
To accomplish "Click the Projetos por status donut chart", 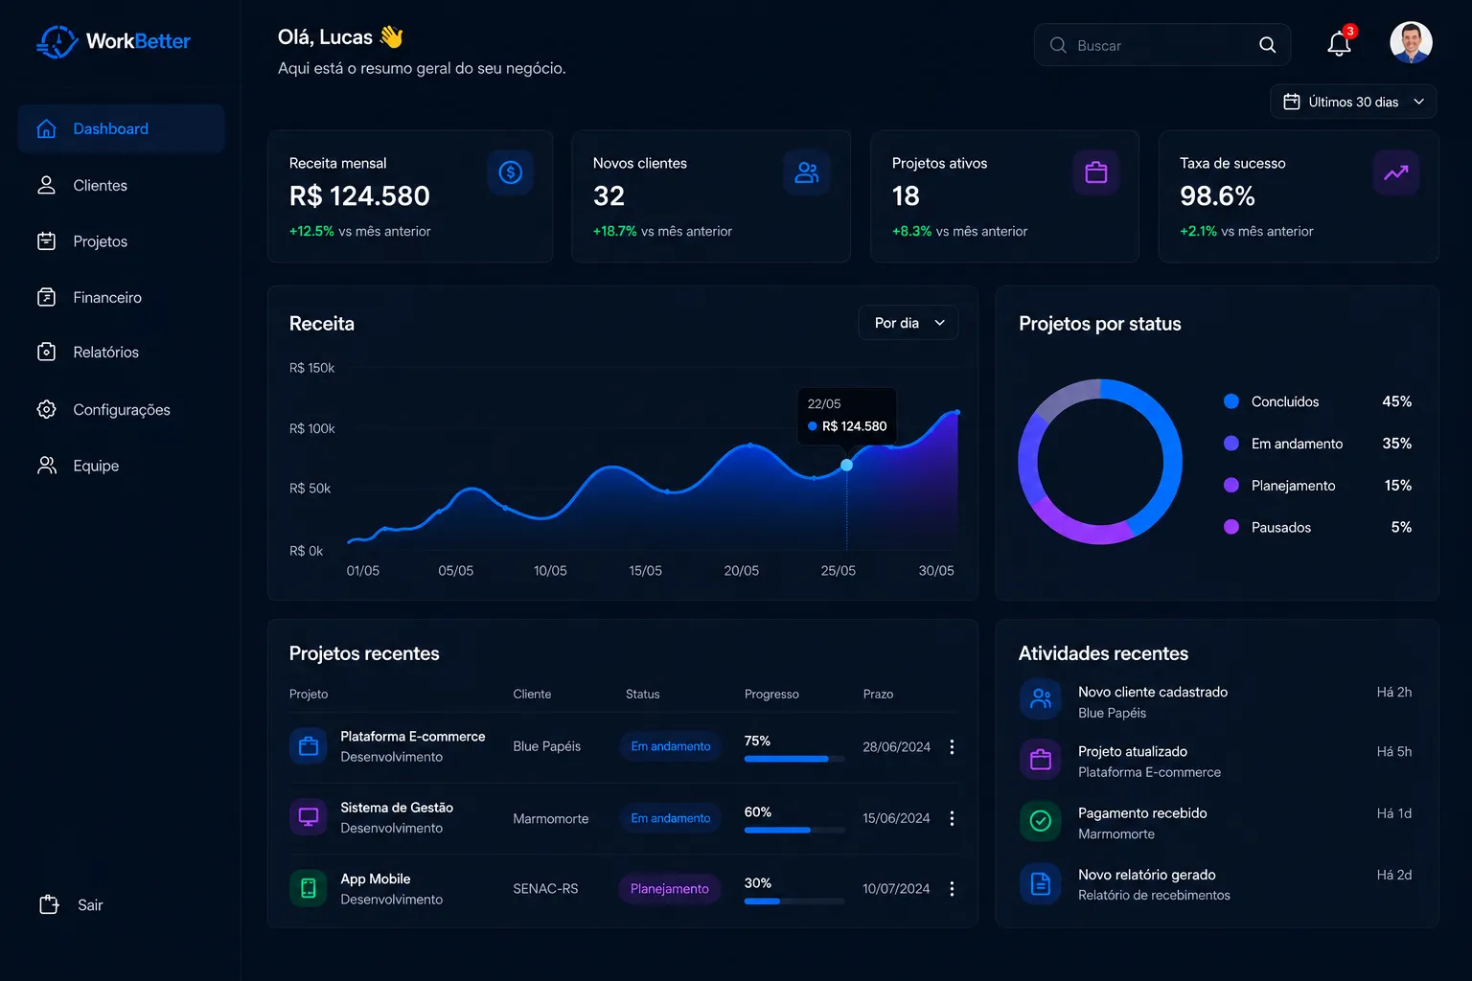I will (x=1100, y=462).
